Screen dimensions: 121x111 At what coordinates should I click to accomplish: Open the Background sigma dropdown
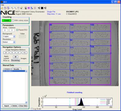click(x=9, y=37)
